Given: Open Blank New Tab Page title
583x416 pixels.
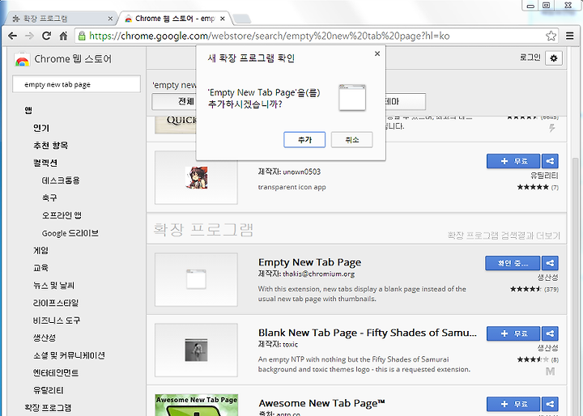Looking at the screenshot, I should click(x=367, y=333).
